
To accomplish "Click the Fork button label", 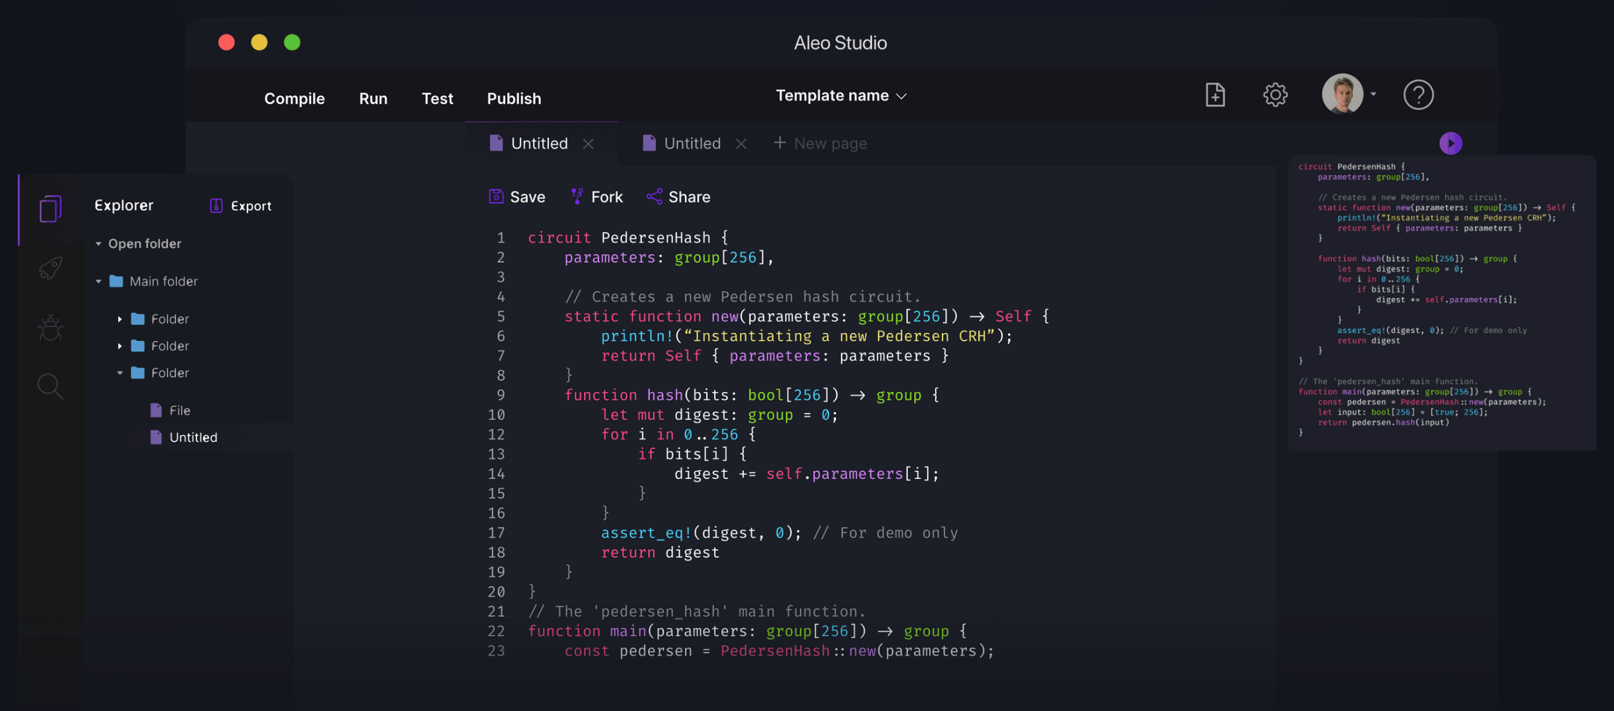I will point(607,197).
